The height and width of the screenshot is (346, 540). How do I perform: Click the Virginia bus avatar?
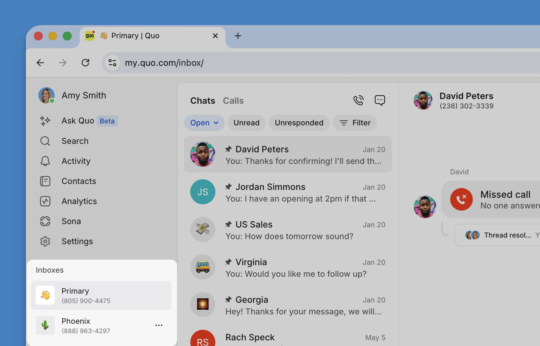203,267
